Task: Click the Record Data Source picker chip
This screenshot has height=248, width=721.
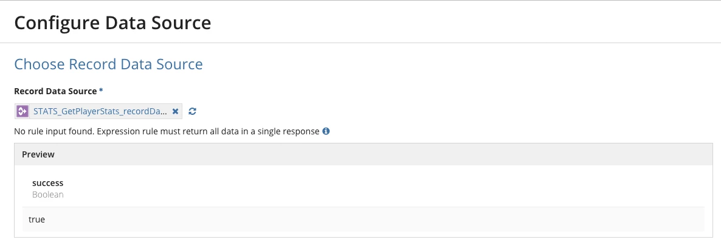Action: tap(98, 111)
